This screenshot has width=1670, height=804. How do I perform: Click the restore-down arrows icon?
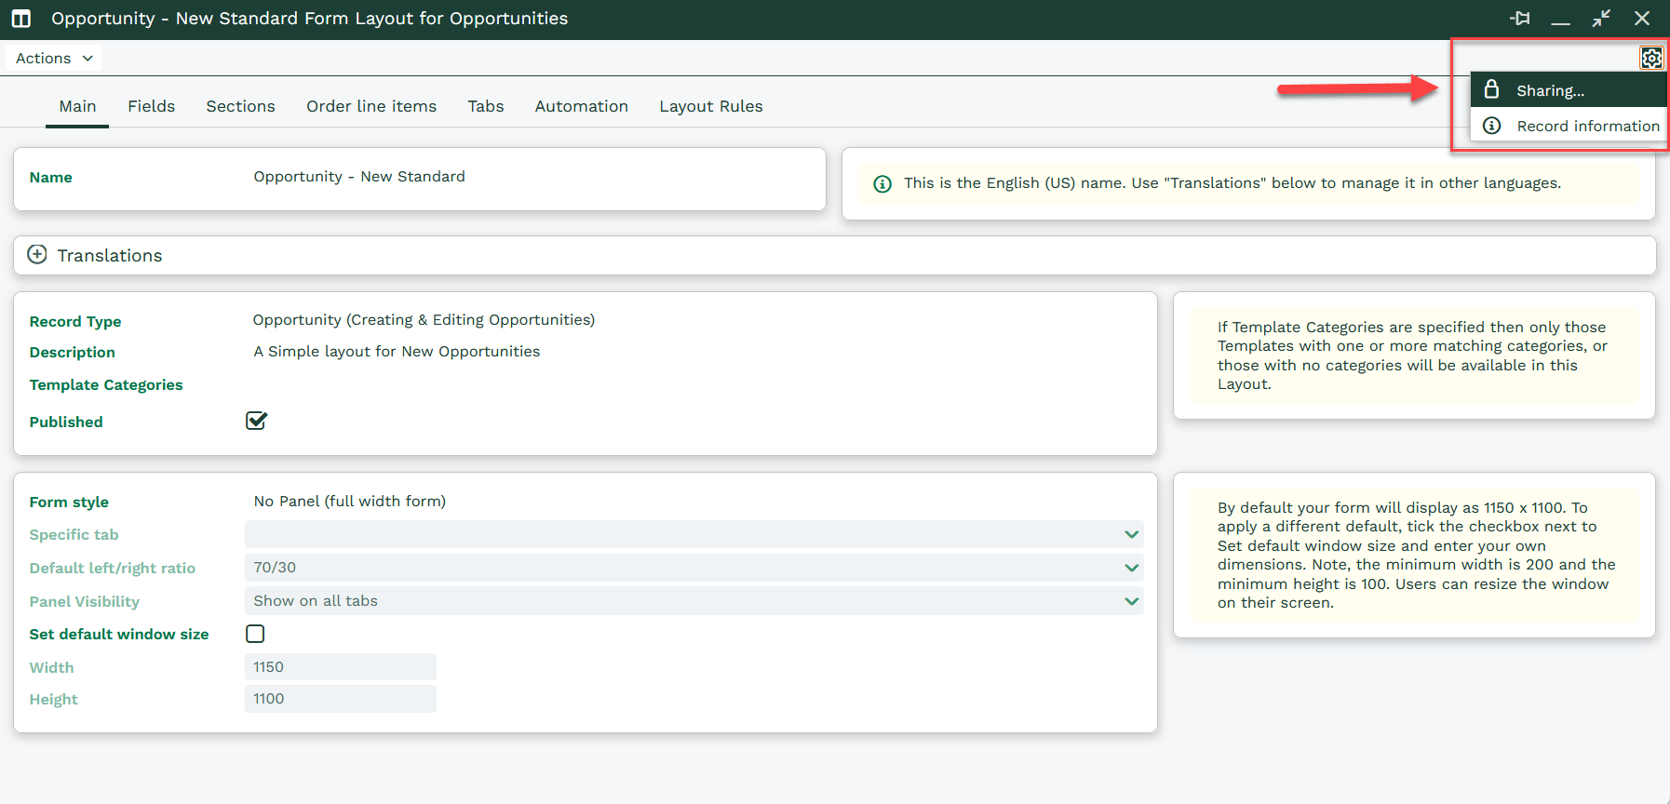1601,19
